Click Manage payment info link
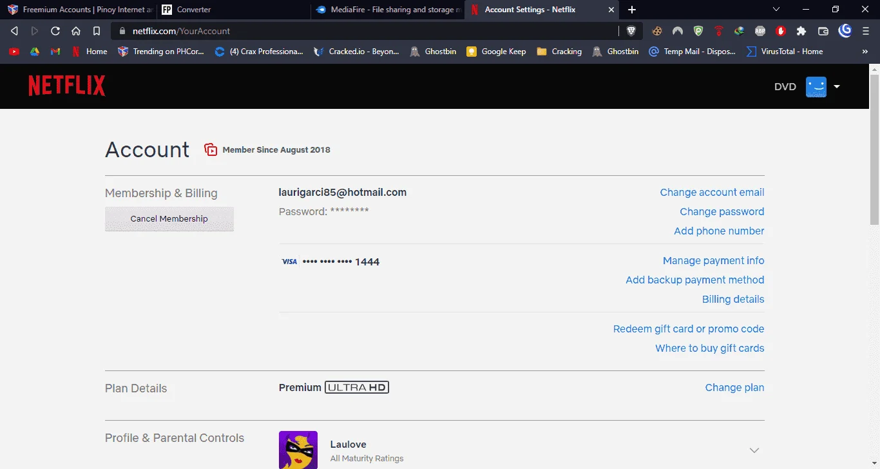 pos(714,260)
